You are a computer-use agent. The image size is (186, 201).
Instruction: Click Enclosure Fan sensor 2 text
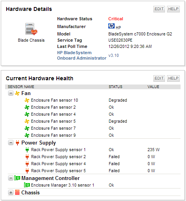click(53, 107)
